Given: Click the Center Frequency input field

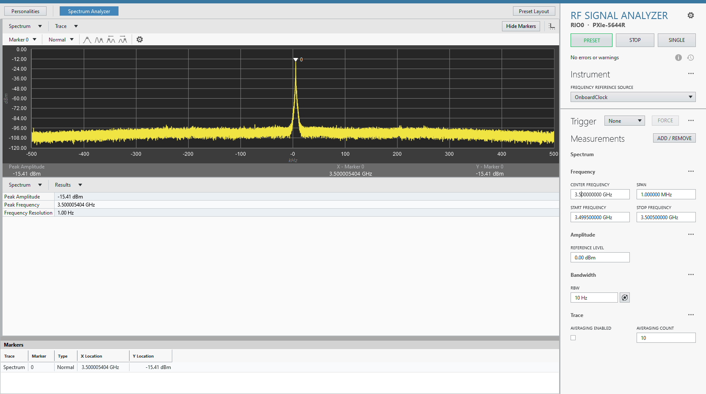Looking at the screenshot, I should point(600,194).
